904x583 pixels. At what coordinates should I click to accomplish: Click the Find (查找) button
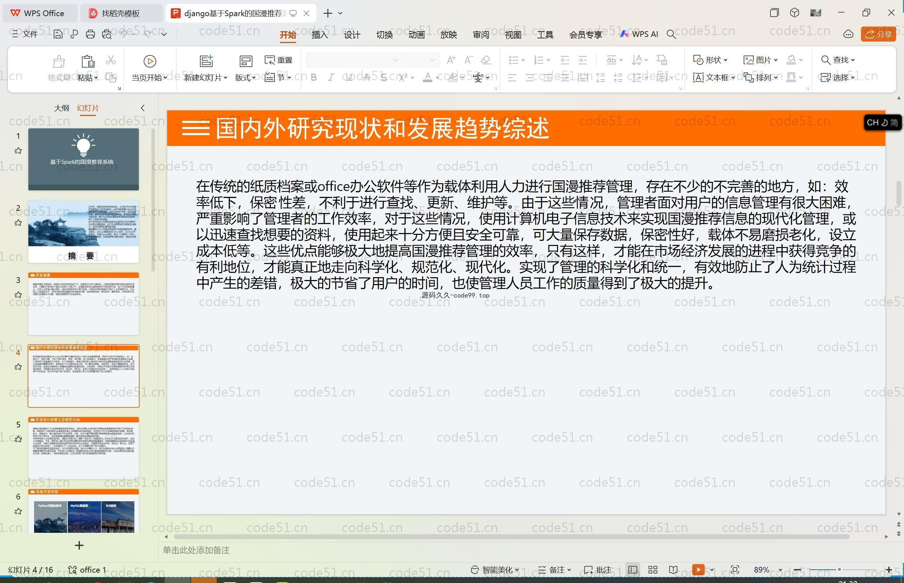[838, 60]
